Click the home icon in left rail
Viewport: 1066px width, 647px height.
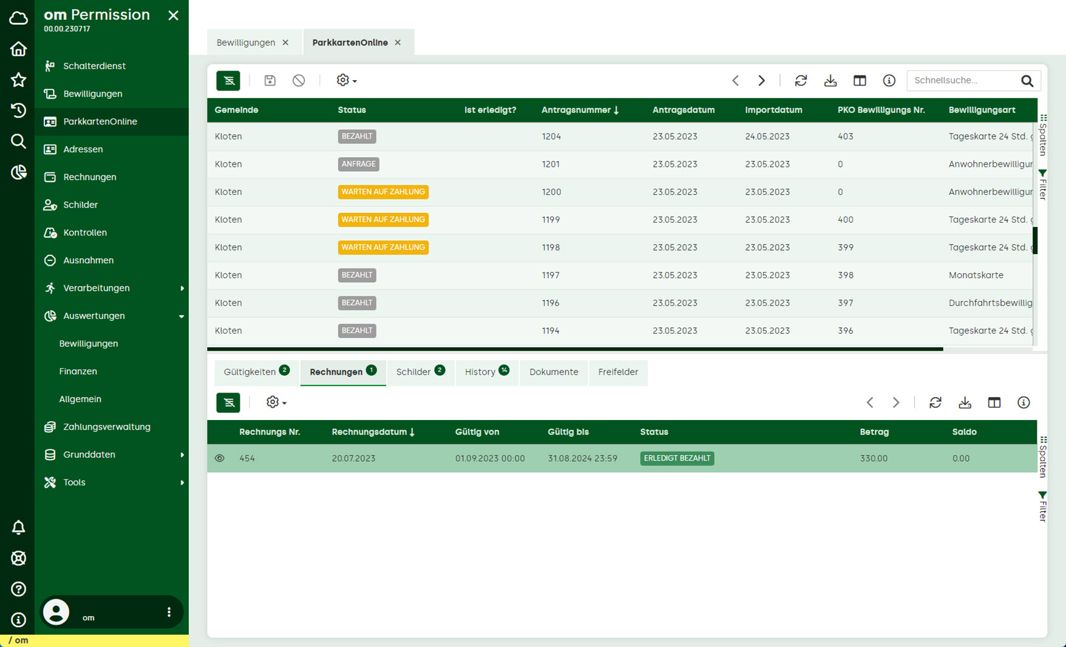[18, 49]
